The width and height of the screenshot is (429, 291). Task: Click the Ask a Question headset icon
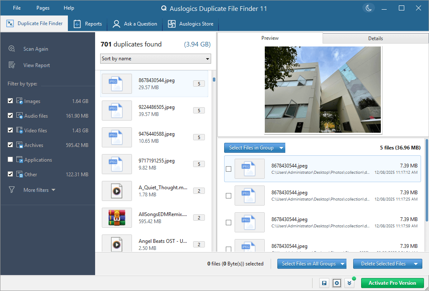click(x=116, y=24)
